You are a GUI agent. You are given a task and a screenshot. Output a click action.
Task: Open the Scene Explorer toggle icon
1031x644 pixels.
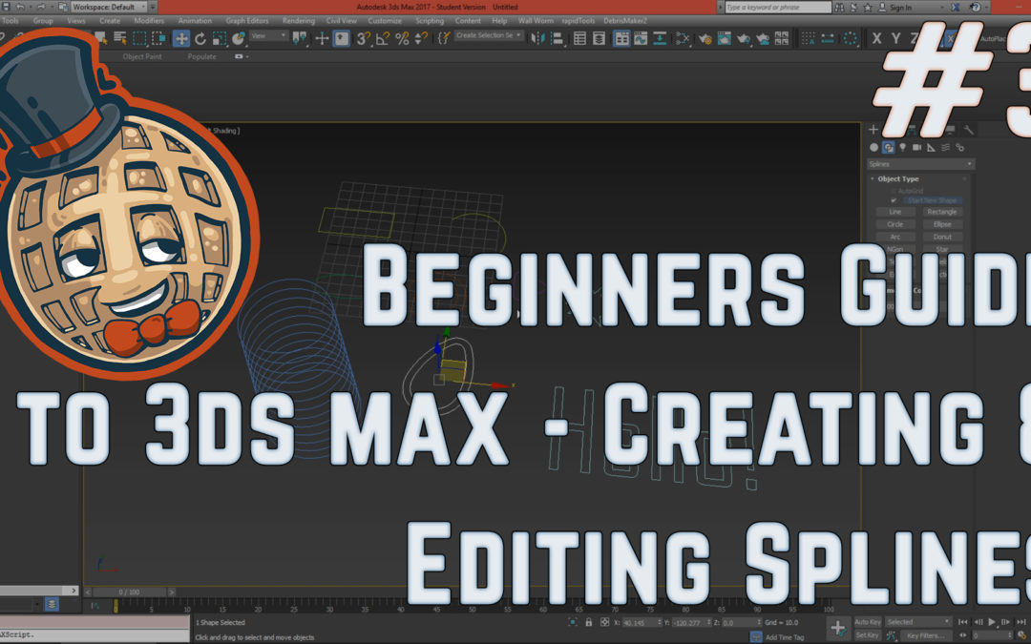579,39
